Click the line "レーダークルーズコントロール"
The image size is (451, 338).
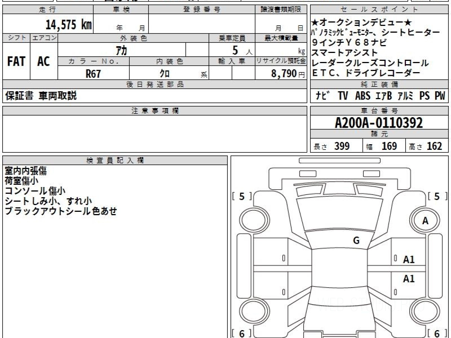click(370, 63)
